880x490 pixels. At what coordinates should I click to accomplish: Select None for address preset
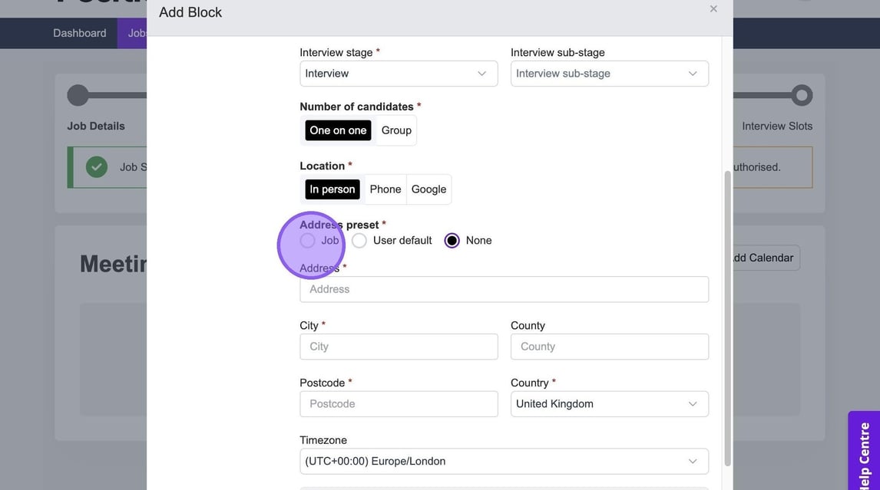pyautogui.click(x=452, y=241)
